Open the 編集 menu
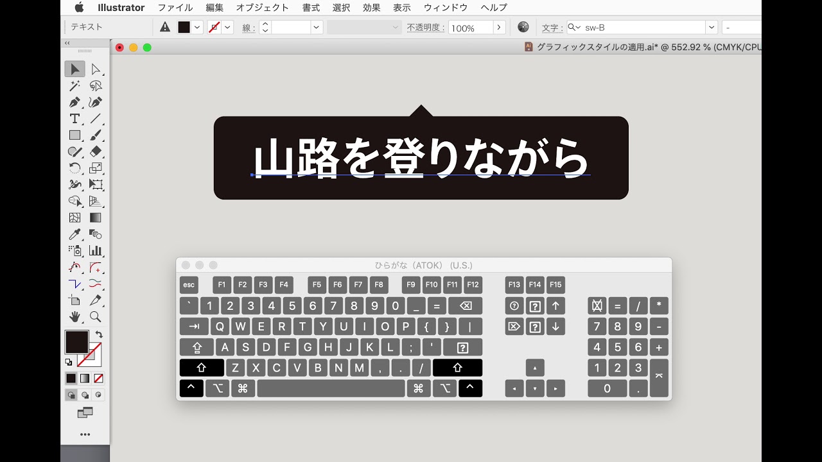This screenshot has width=822, height=462. pyautogui.click(x=214, y=8)
